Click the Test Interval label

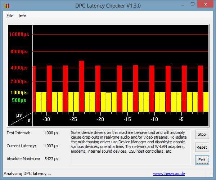point(18,133)
